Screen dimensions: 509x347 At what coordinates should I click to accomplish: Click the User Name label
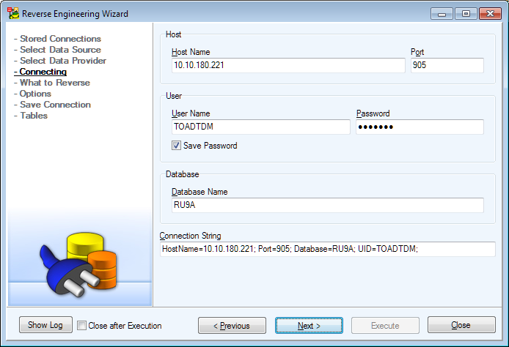191,113
